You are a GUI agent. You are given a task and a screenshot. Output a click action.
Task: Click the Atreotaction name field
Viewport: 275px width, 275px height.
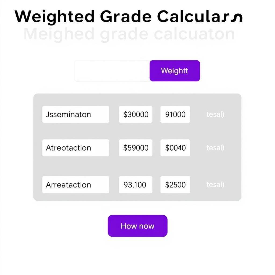click(75, 147)
